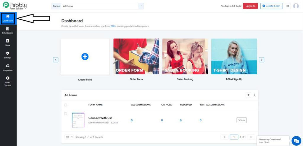The height and width of the screenshot is (146, 303).
Task: Follow the 200+ templates link
Action: coord(113,26)
